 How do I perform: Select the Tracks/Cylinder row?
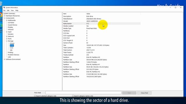102,55
